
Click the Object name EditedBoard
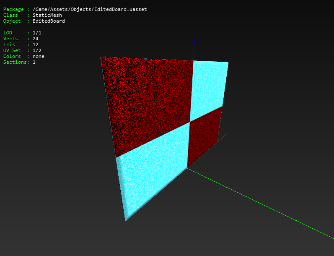point(49,21)
